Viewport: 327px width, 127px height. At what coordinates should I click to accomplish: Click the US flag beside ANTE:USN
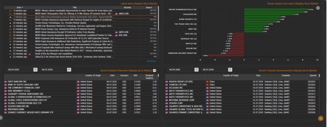(116, 32)
